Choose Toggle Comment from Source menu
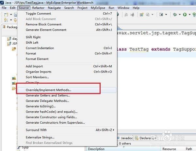 coord(67,13)
